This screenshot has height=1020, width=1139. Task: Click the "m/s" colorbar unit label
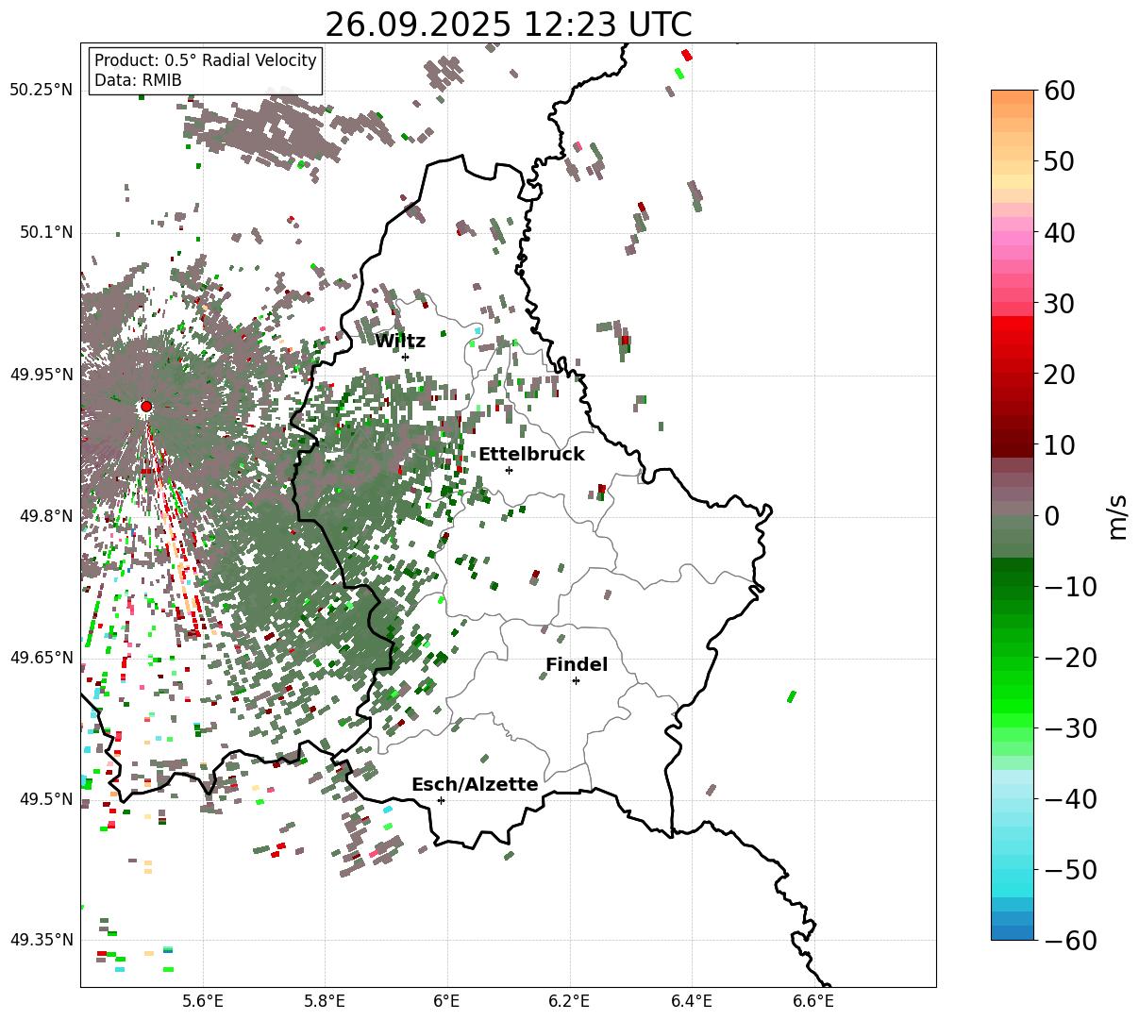[x=1117, y=516]
